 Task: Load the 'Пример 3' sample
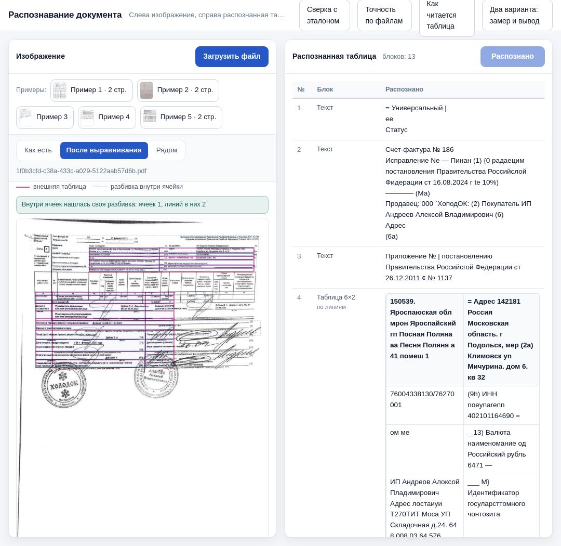(45, 117)
